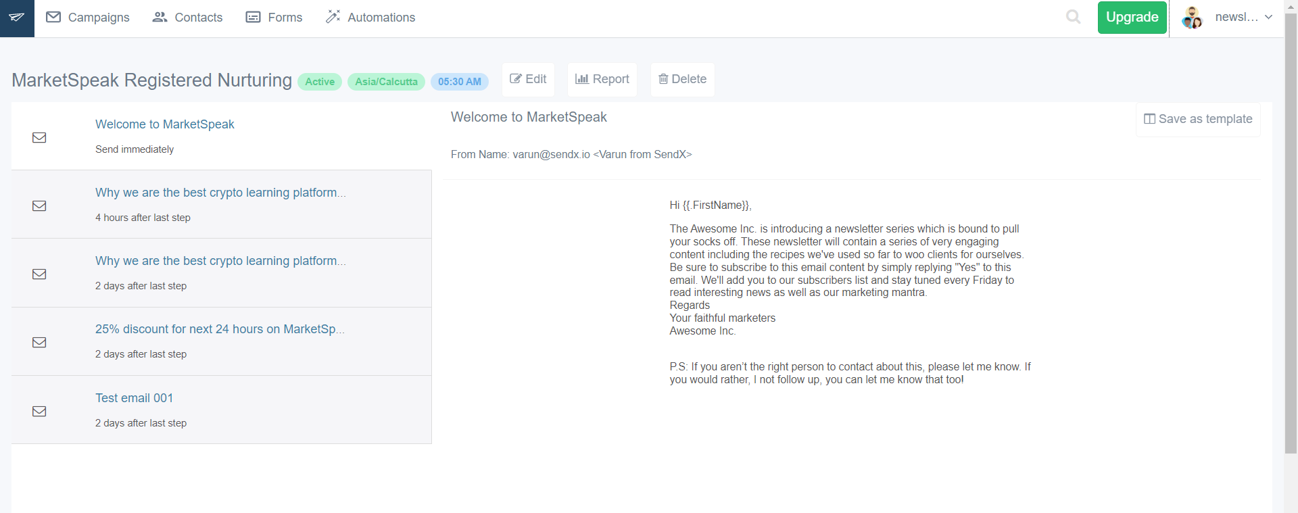Image resolution: width=1298 pixels, height=513 pixels.
Task: Click envelope icon beside Welcome to MarketSpeak
Action: [x=39, y=137]
